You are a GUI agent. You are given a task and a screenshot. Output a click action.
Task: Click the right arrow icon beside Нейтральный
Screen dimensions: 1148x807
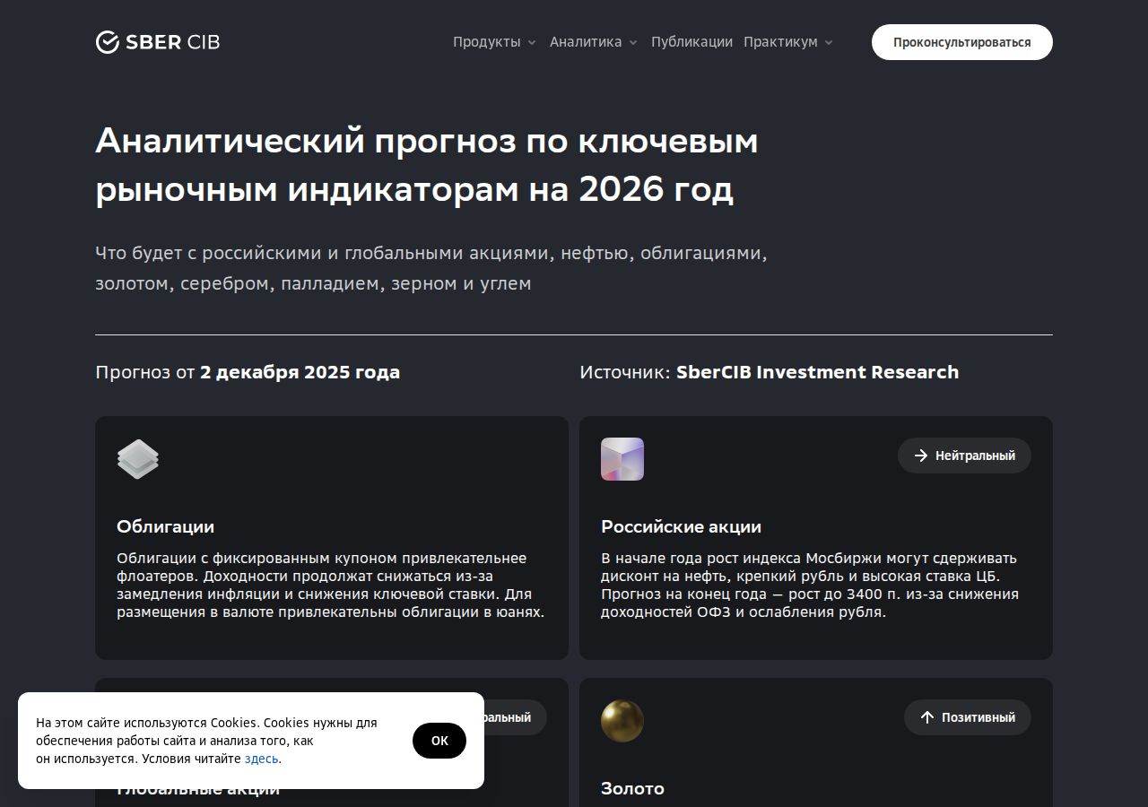click(x=921, y=456)
